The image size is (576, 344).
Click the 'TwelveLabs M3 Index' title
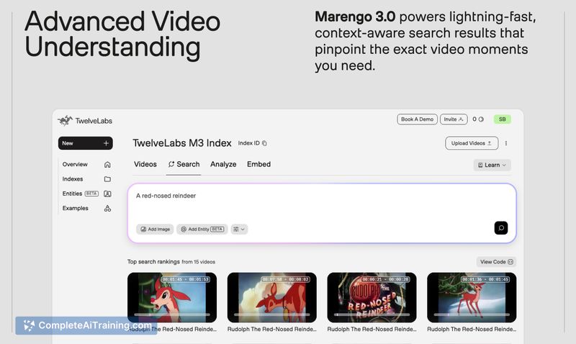click(182, 143)
